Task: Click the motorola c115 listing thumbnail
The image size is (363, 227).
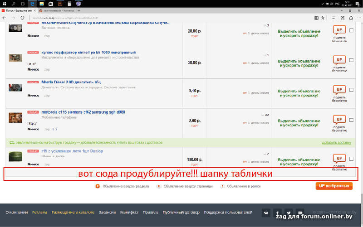Action: tap(15, 117)
